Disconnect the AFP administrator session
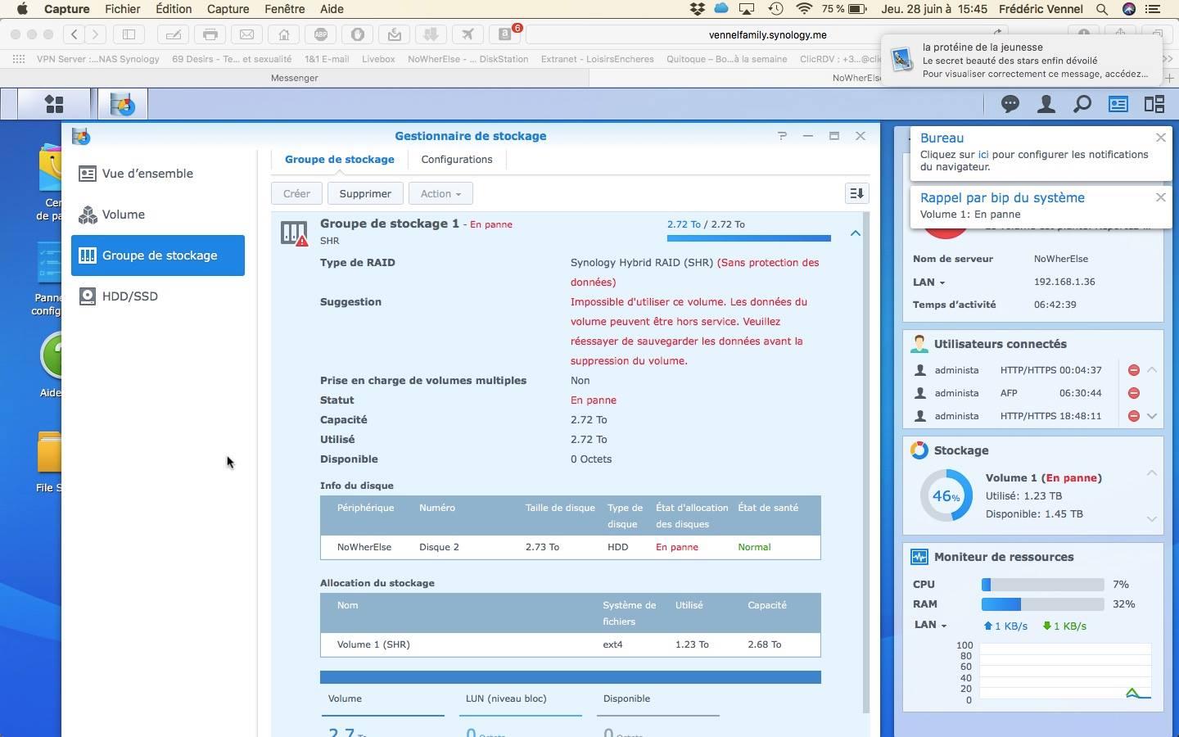 point(1134,393)
